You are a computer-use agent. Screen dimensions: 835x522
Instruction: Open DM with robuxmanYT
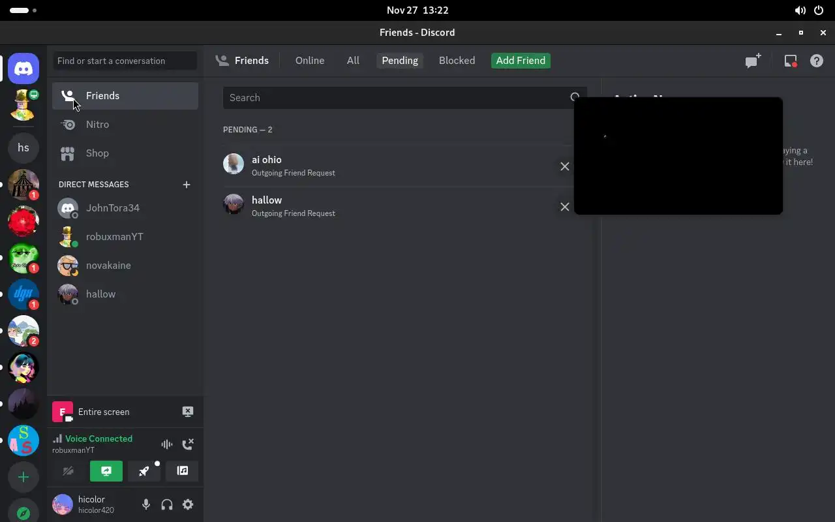coord(125,237)
